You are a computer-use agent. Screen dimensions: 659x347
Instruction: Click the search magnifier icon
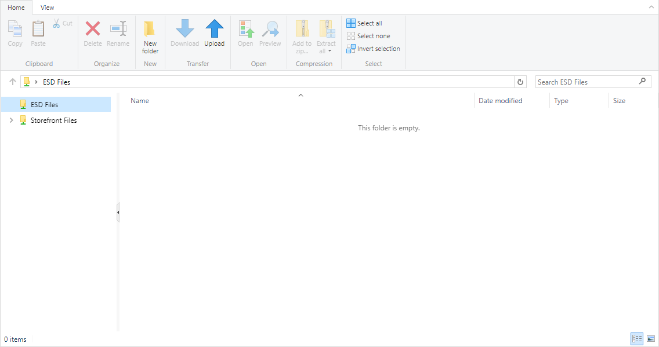tap(642, 82)
